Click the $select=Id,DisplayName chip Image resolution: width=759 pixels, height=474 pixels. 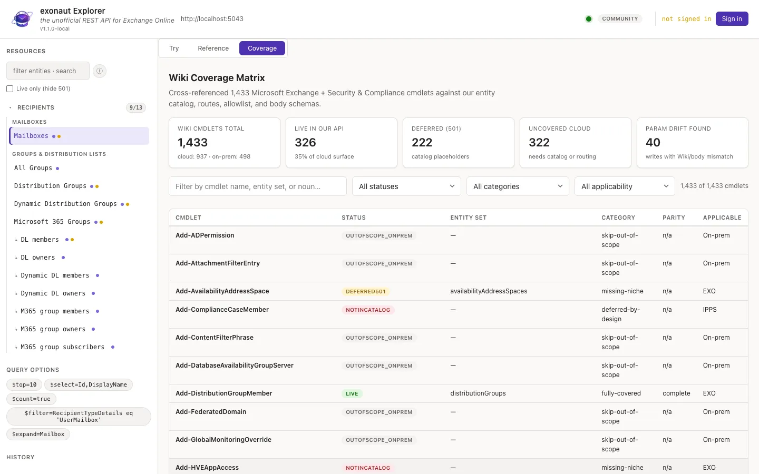[89, 385]
